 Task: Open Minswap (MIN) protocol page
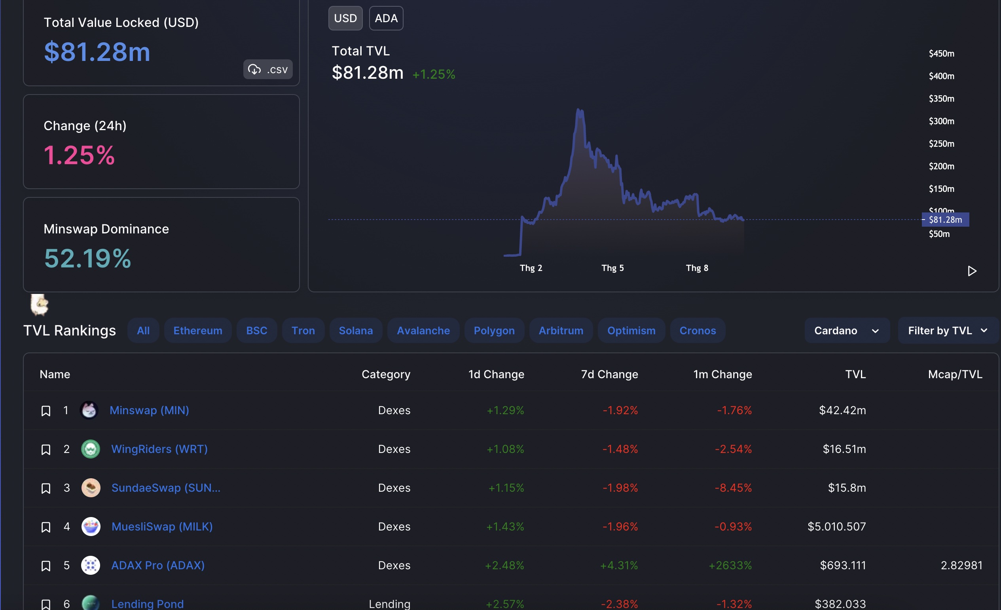[x=149, y=410]
